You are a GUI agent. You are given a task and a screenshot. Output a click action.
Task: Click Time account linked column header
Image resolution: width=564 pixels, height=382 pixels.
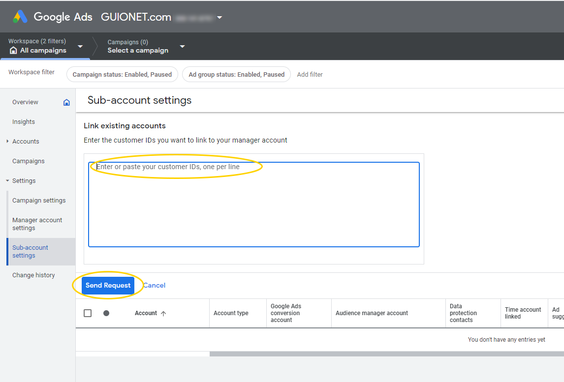pyautogui.click(x=523, y=313)
